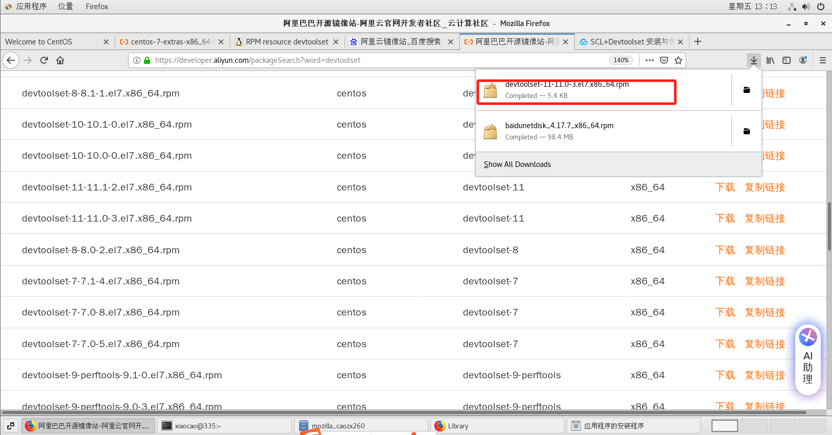Open the Firefox top panel menu

(97, 7)
